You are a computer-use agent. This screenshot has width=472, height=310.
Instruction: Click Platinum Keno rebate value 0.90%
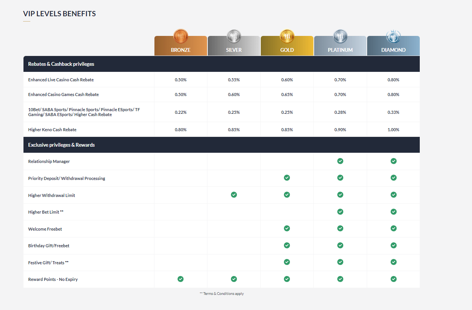tap(340, 130)
